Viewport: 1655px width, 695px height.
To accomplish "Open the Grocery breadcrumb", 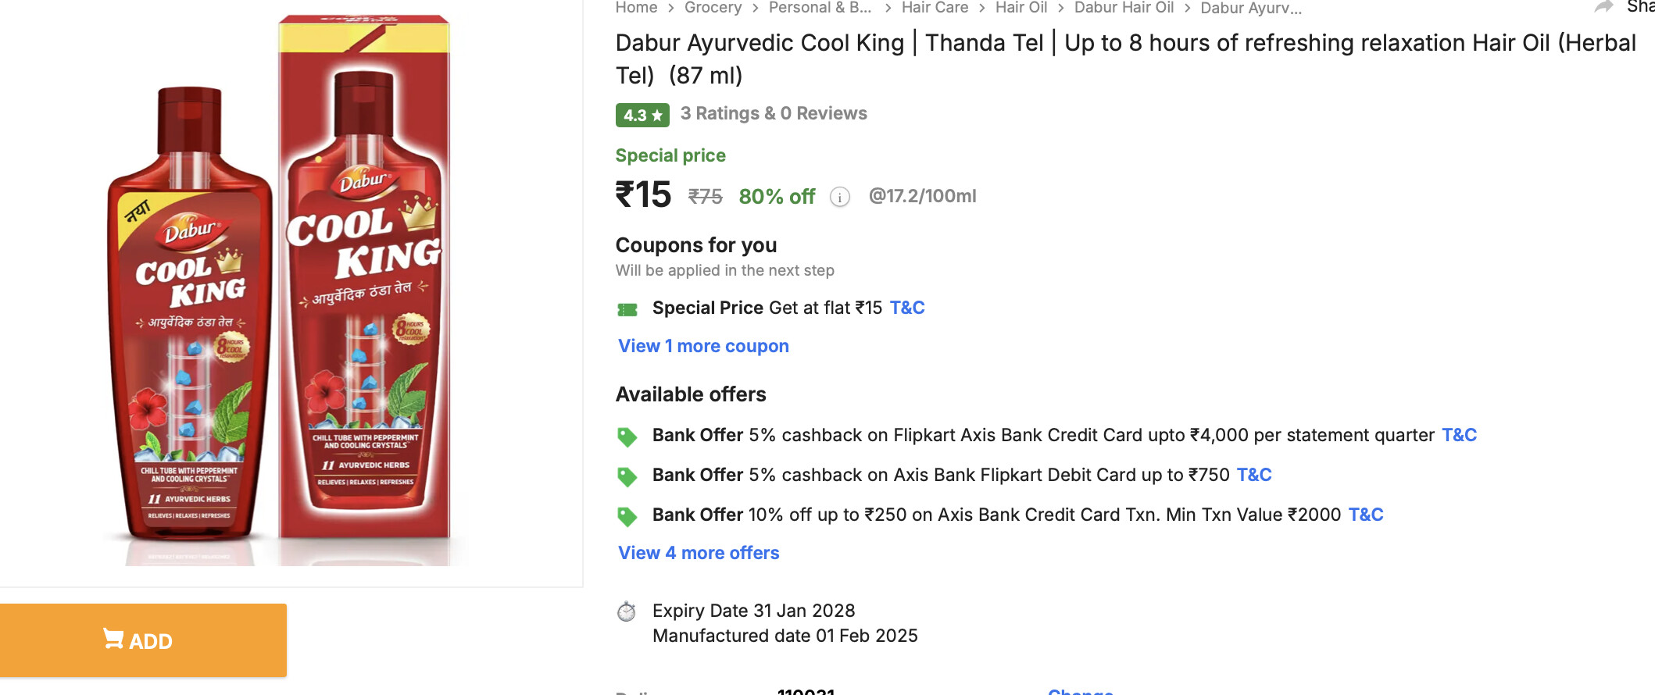I will pos(713,8).
